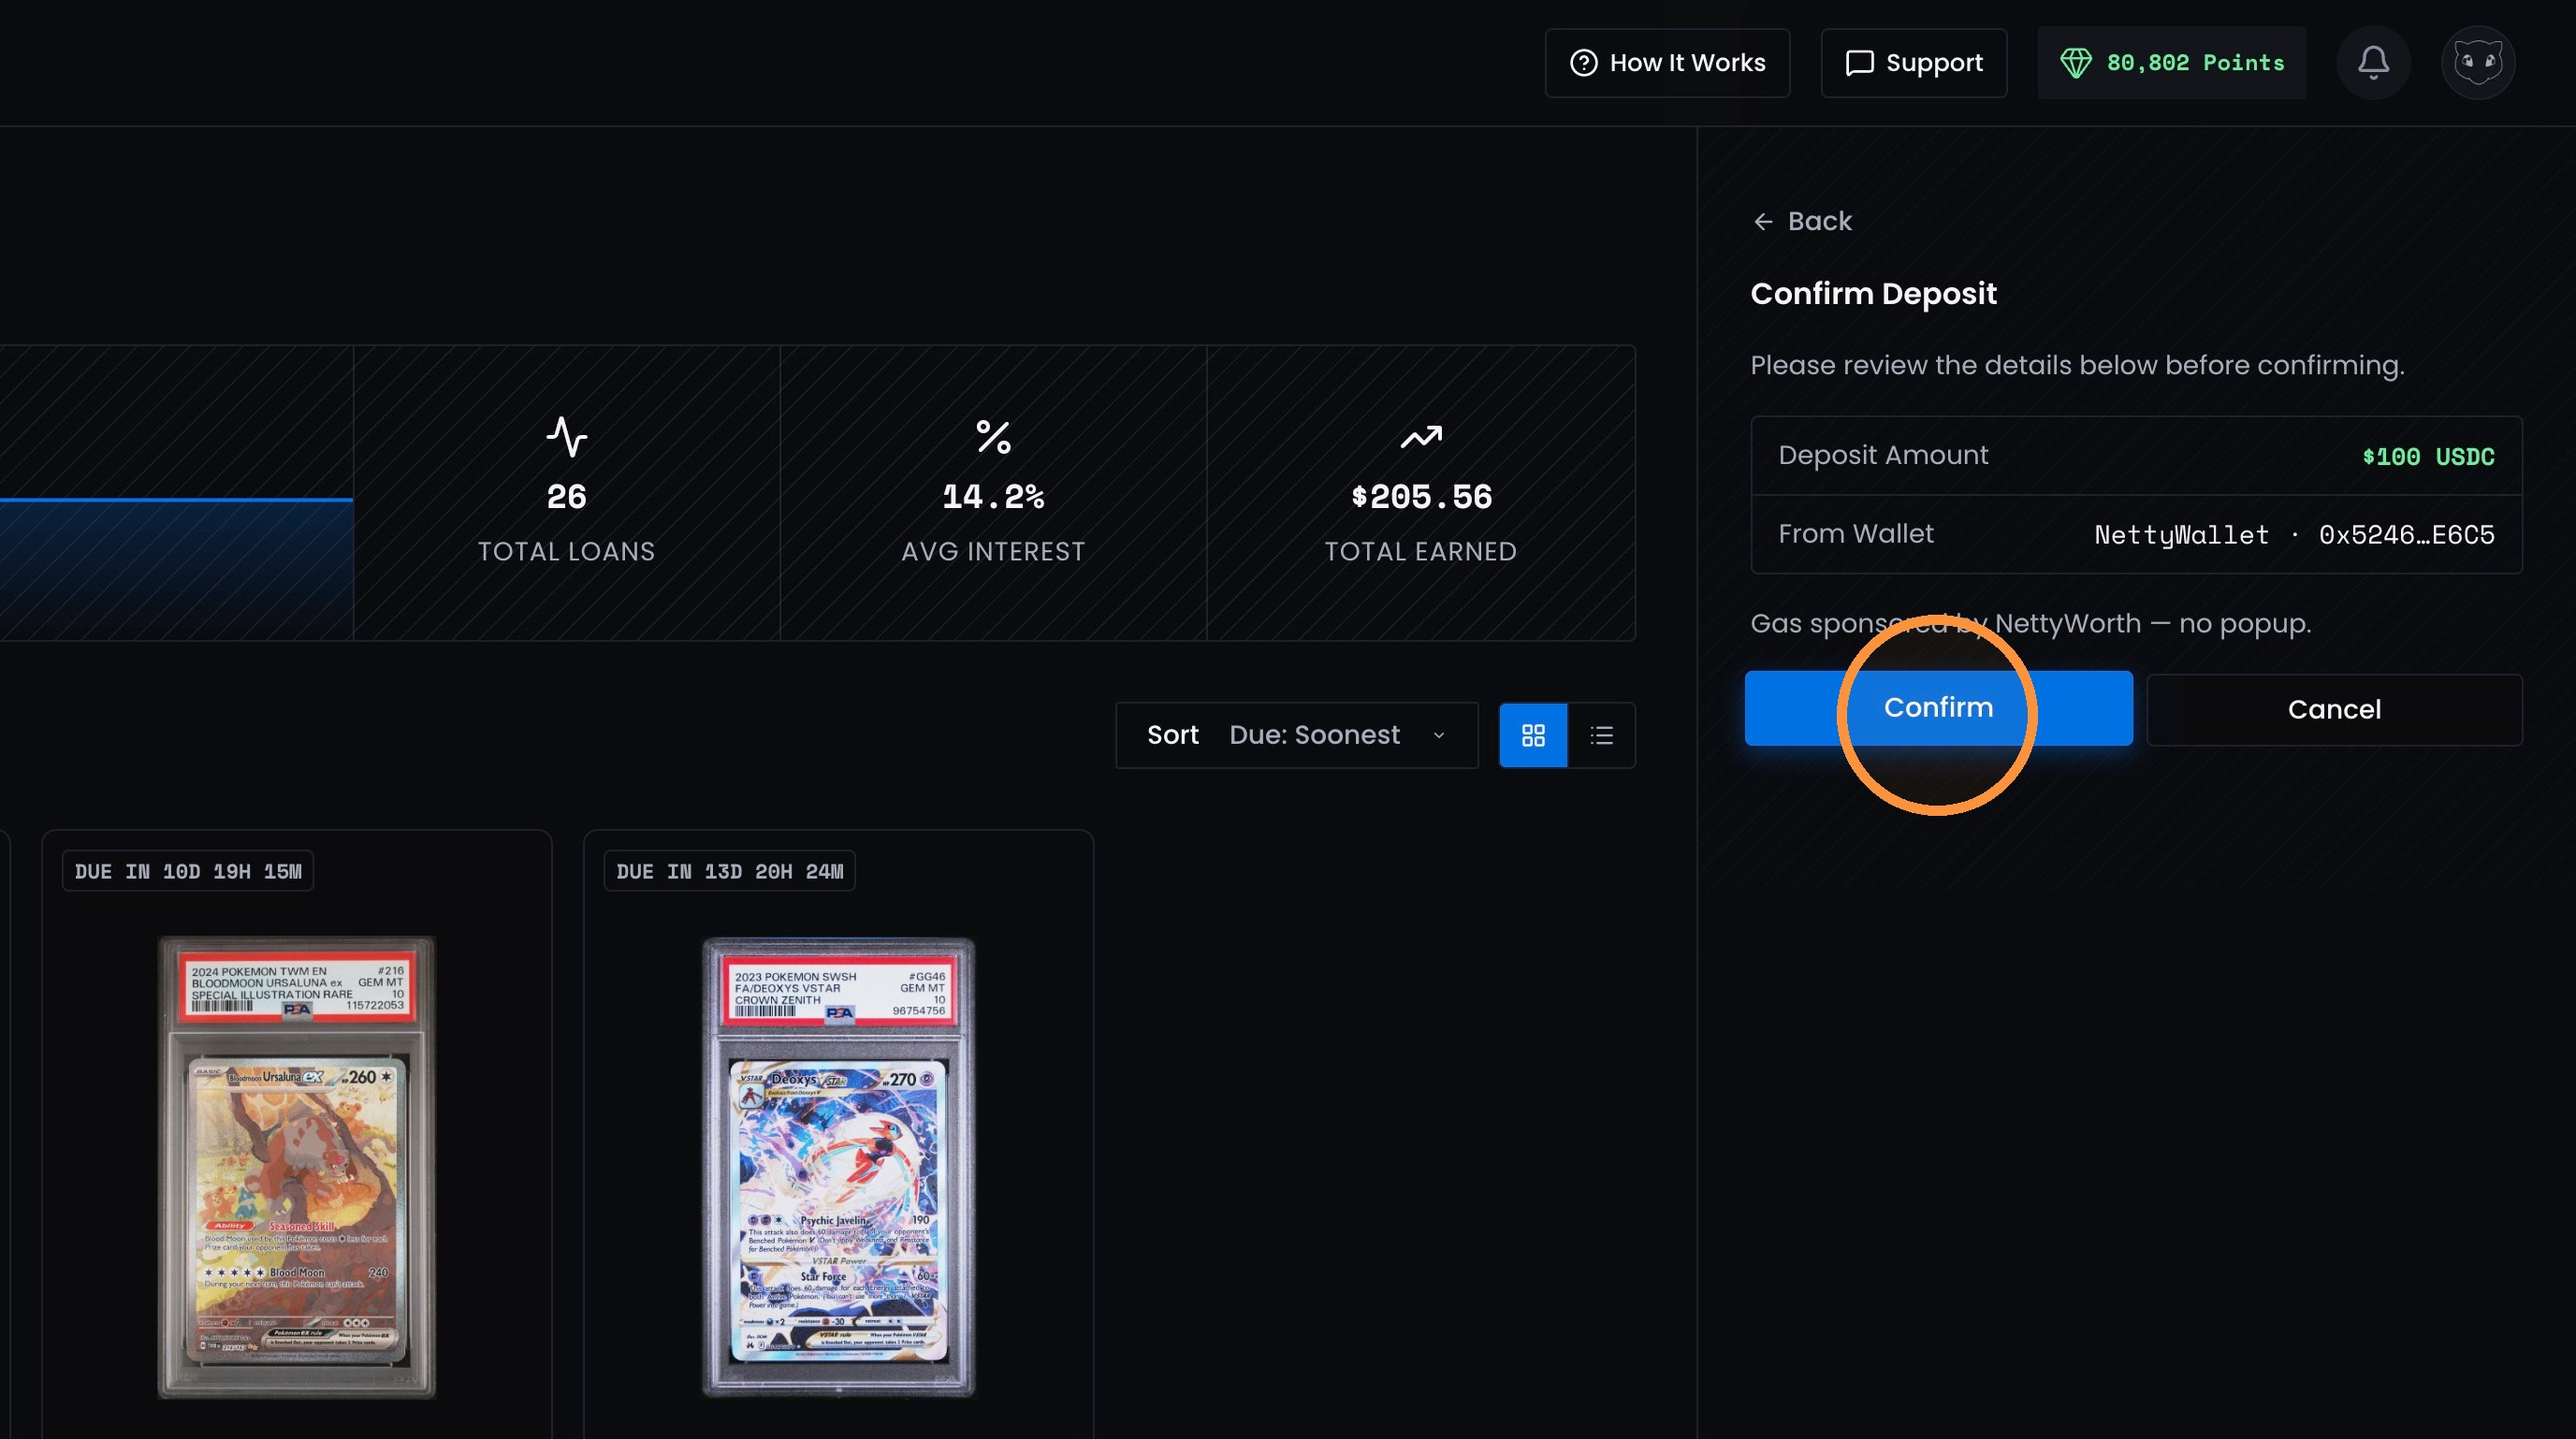The image size is (2576, 1439).
Task: Cancel the deposit
Action: click(2334, 709)
